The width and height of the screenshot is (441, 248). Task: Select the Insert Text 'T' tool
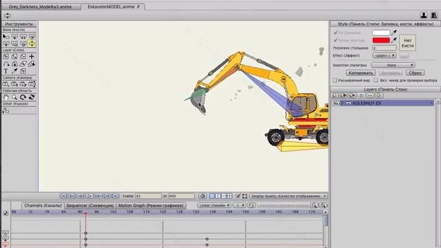click(6, 71)
